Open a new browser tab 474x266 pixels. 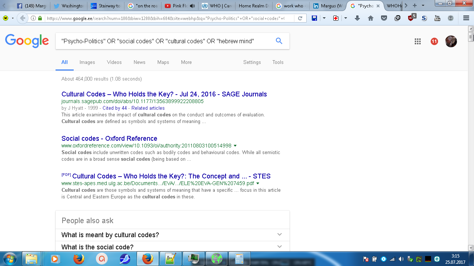point(415,6)
